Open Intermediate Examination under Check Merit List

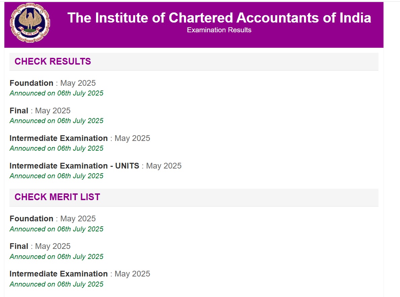click(x=59, y=274)
